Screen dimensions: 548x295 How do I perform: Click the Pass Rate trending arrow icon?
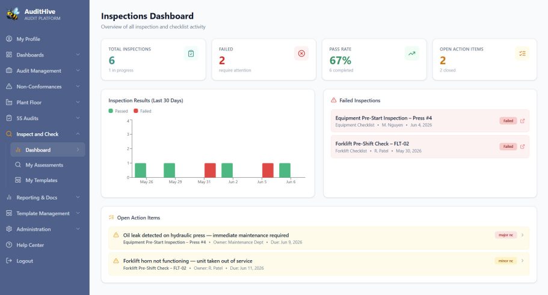411,53
